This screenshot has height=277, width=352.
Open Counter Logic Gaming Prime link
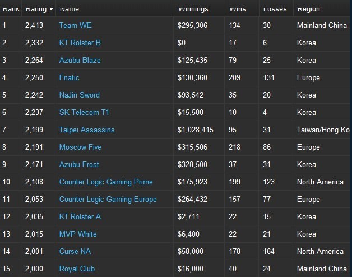(x=106, y=182)
